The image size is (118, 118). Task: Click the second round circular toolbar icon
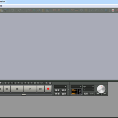pyautogui.click(x=86, y=10)
